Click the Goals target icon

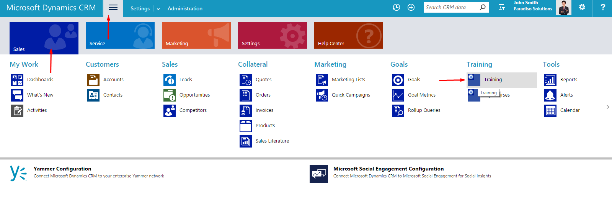(x=398, y=80)
